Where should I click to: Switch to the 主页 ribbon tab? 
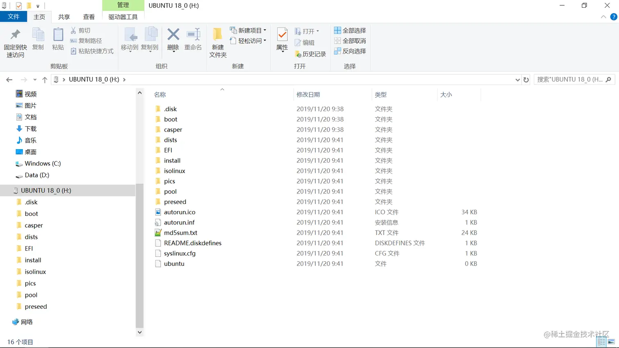click(x=39, y=17)
